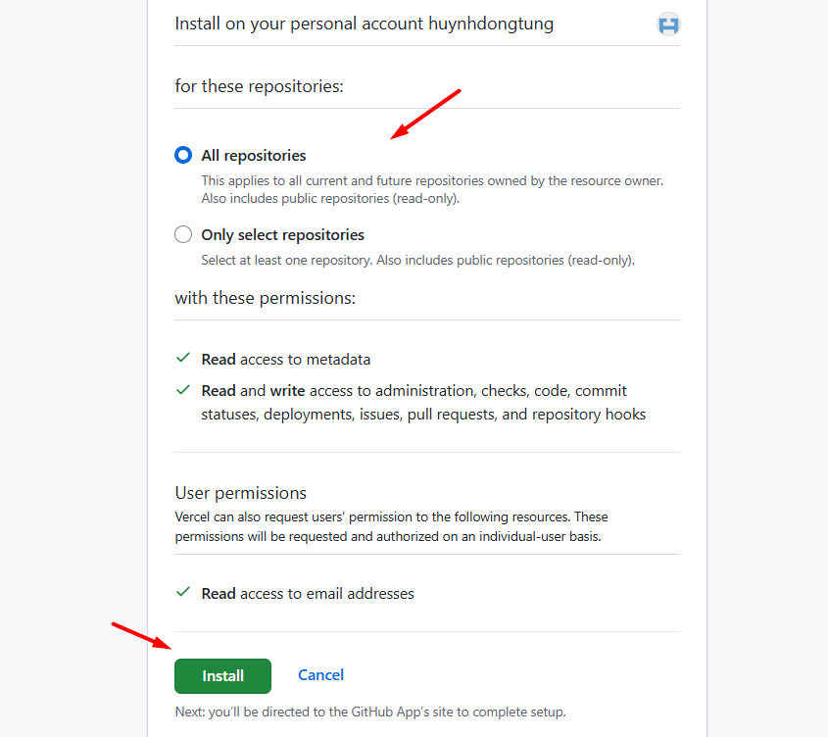This screenshot has height=737, width=828.
Task: Click the checkmark beside read and write permission
Action: pyautogui.click(x=182, y=389)
